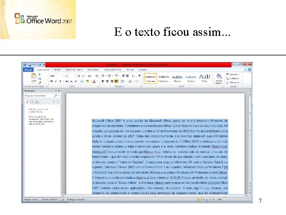Viewport: 286px width, 215px height.
Task: Open Customize Quick Access Toolbar arrow
Action: [x=44, y=65]
